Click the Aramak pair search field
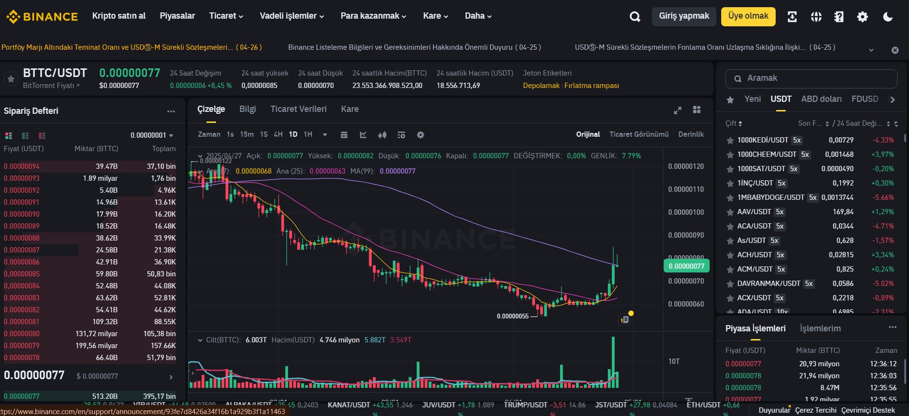Image resolution: width=909 pixels, height=416 pixels. pyautogui.click(x=811, y=78)
